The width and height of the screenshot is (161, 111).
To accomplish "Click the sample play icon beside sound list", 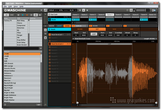I will [45, 38].
